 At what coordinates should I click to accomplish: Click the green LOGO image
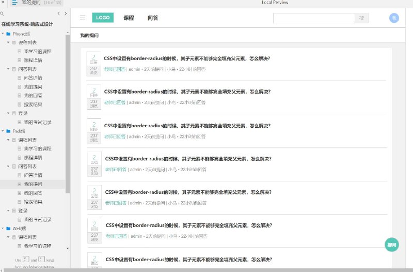[x=103, y=18]
